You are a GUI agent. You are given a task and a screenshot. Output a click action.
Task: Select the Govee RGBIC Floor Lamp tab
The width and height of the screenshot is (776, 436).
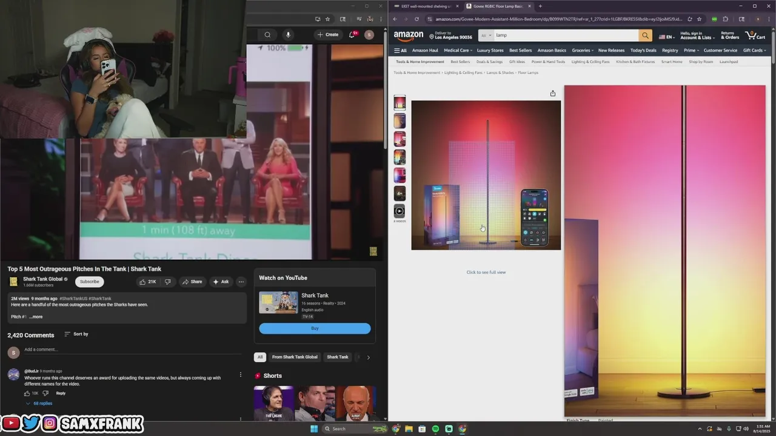(x=498, y=6)
